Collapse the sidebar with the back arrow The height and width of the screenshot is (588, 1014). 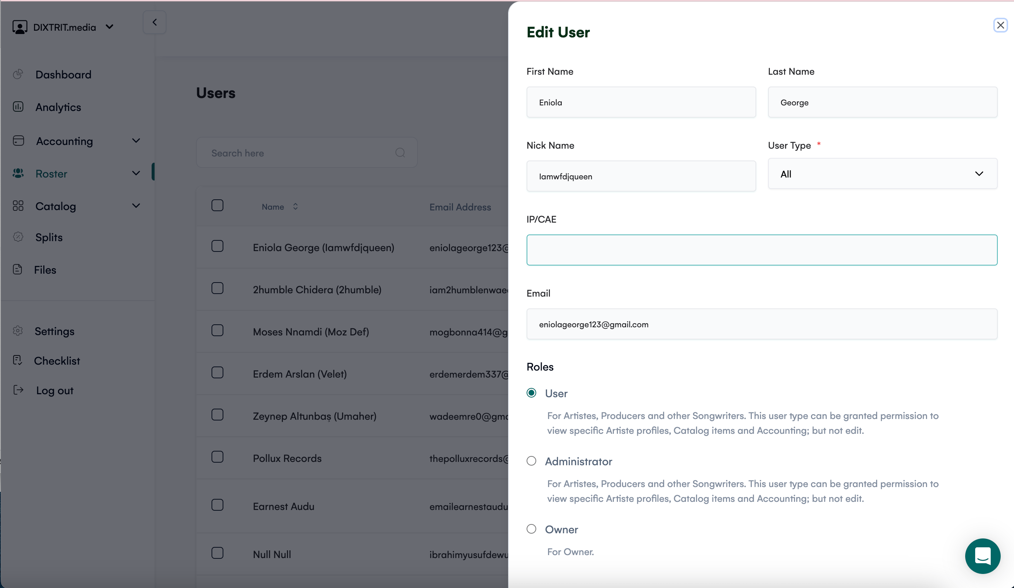pyautogui.click(x=155, y=22)
